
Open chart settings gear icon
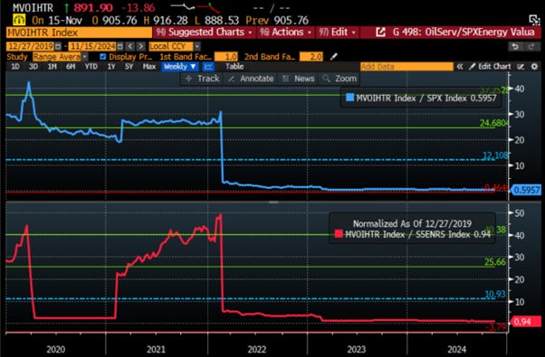point(534,67)
